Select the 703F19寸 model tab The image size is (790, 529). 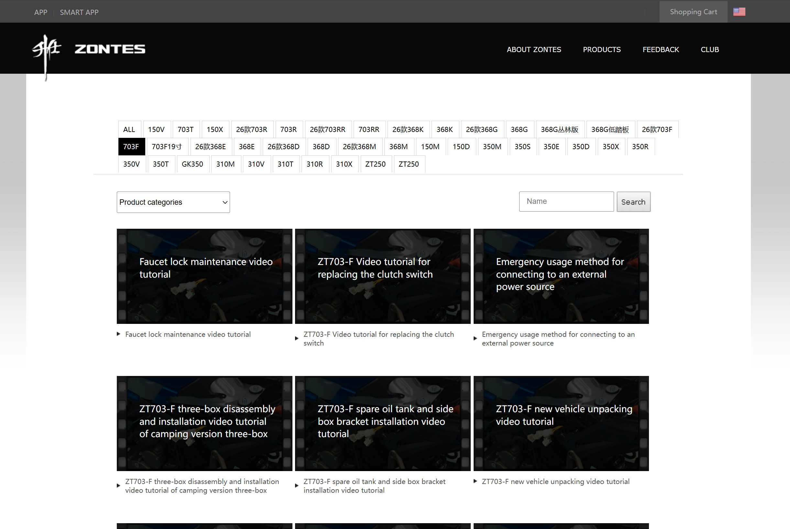point(167,147)
